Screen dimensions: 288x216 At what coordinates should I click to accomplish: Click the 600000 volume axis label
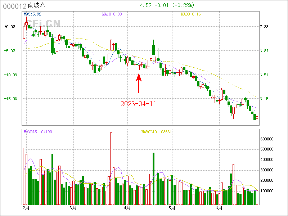[267, 139]
